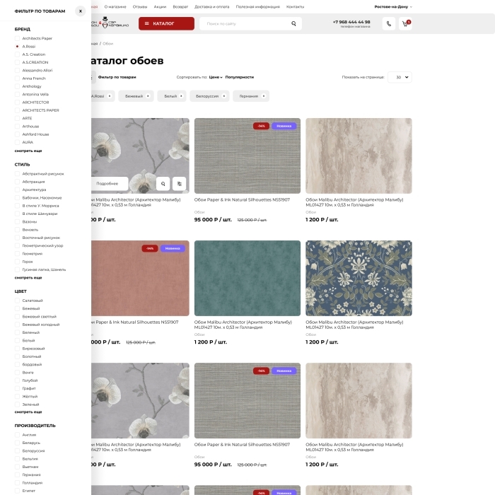Open the Доставка и оплата menu item
495x495 pixels.
coord(211,6)
